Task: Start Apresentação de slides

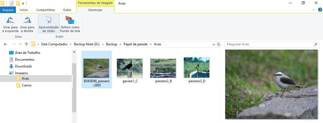Action: tap(49, 24)
